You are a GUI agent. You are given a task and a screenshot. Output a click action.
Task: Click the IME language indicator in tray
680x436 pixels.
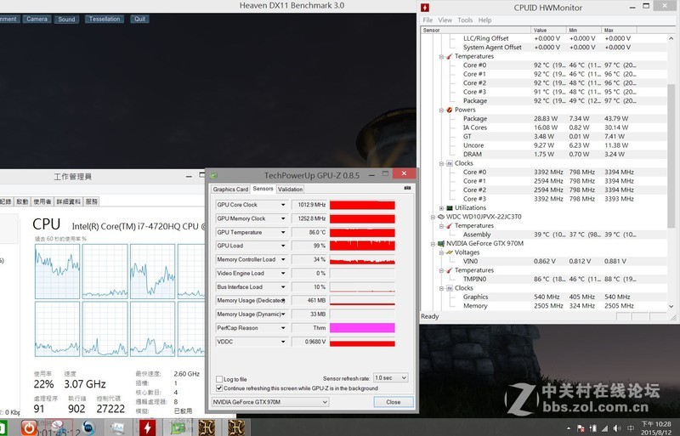tap(631, 428)
